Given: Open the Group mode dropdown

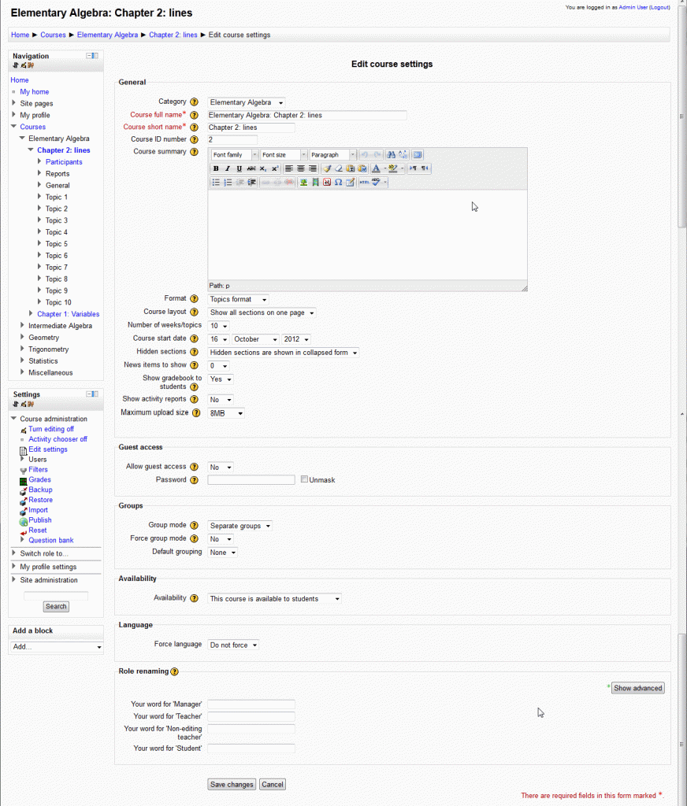Looking at the screenshot, I should point(240,526).
